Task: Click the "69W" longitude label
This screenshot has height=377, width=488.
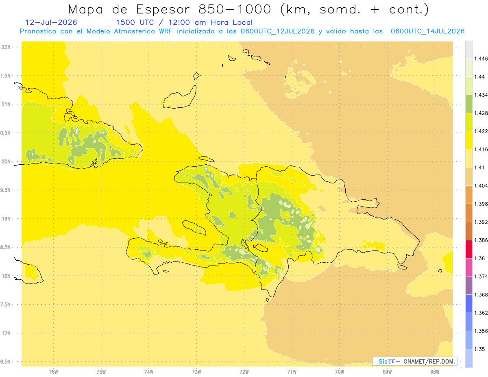Action: [387, 372]
